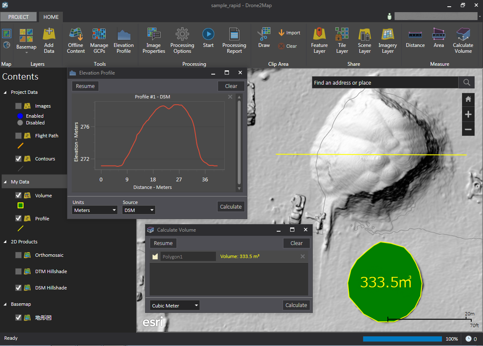Click the map search magnifier icon

click(x=467, y=83)
